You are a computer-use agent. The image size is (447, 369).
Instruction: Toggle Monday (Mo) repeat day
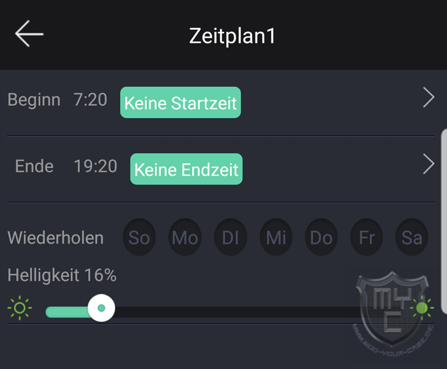point(185,237)
